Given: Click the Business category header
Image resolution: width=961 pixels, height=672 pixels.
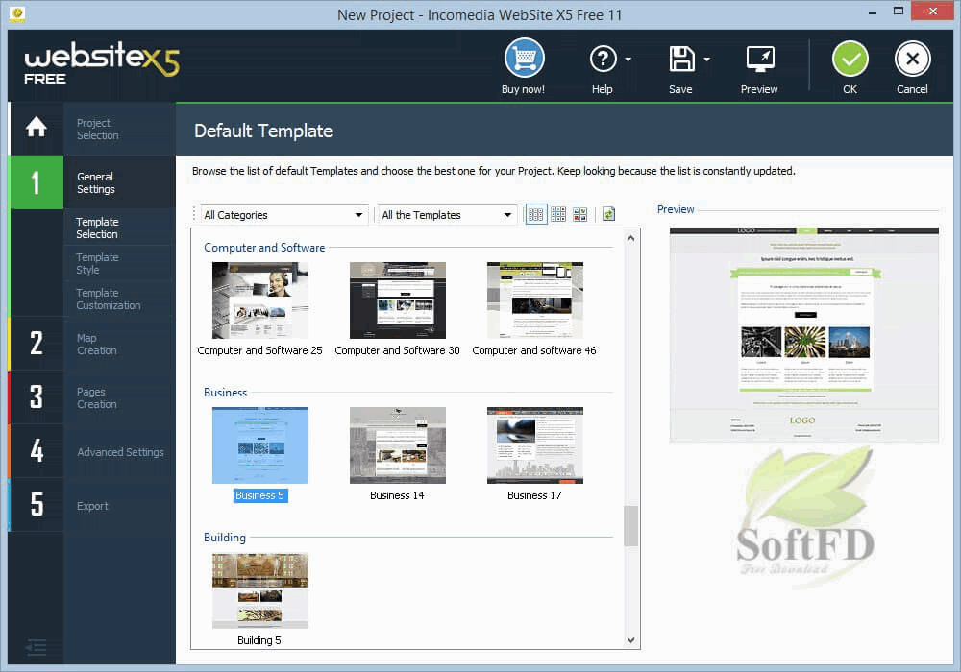Looking at the screenshot, I should [225, 393].
